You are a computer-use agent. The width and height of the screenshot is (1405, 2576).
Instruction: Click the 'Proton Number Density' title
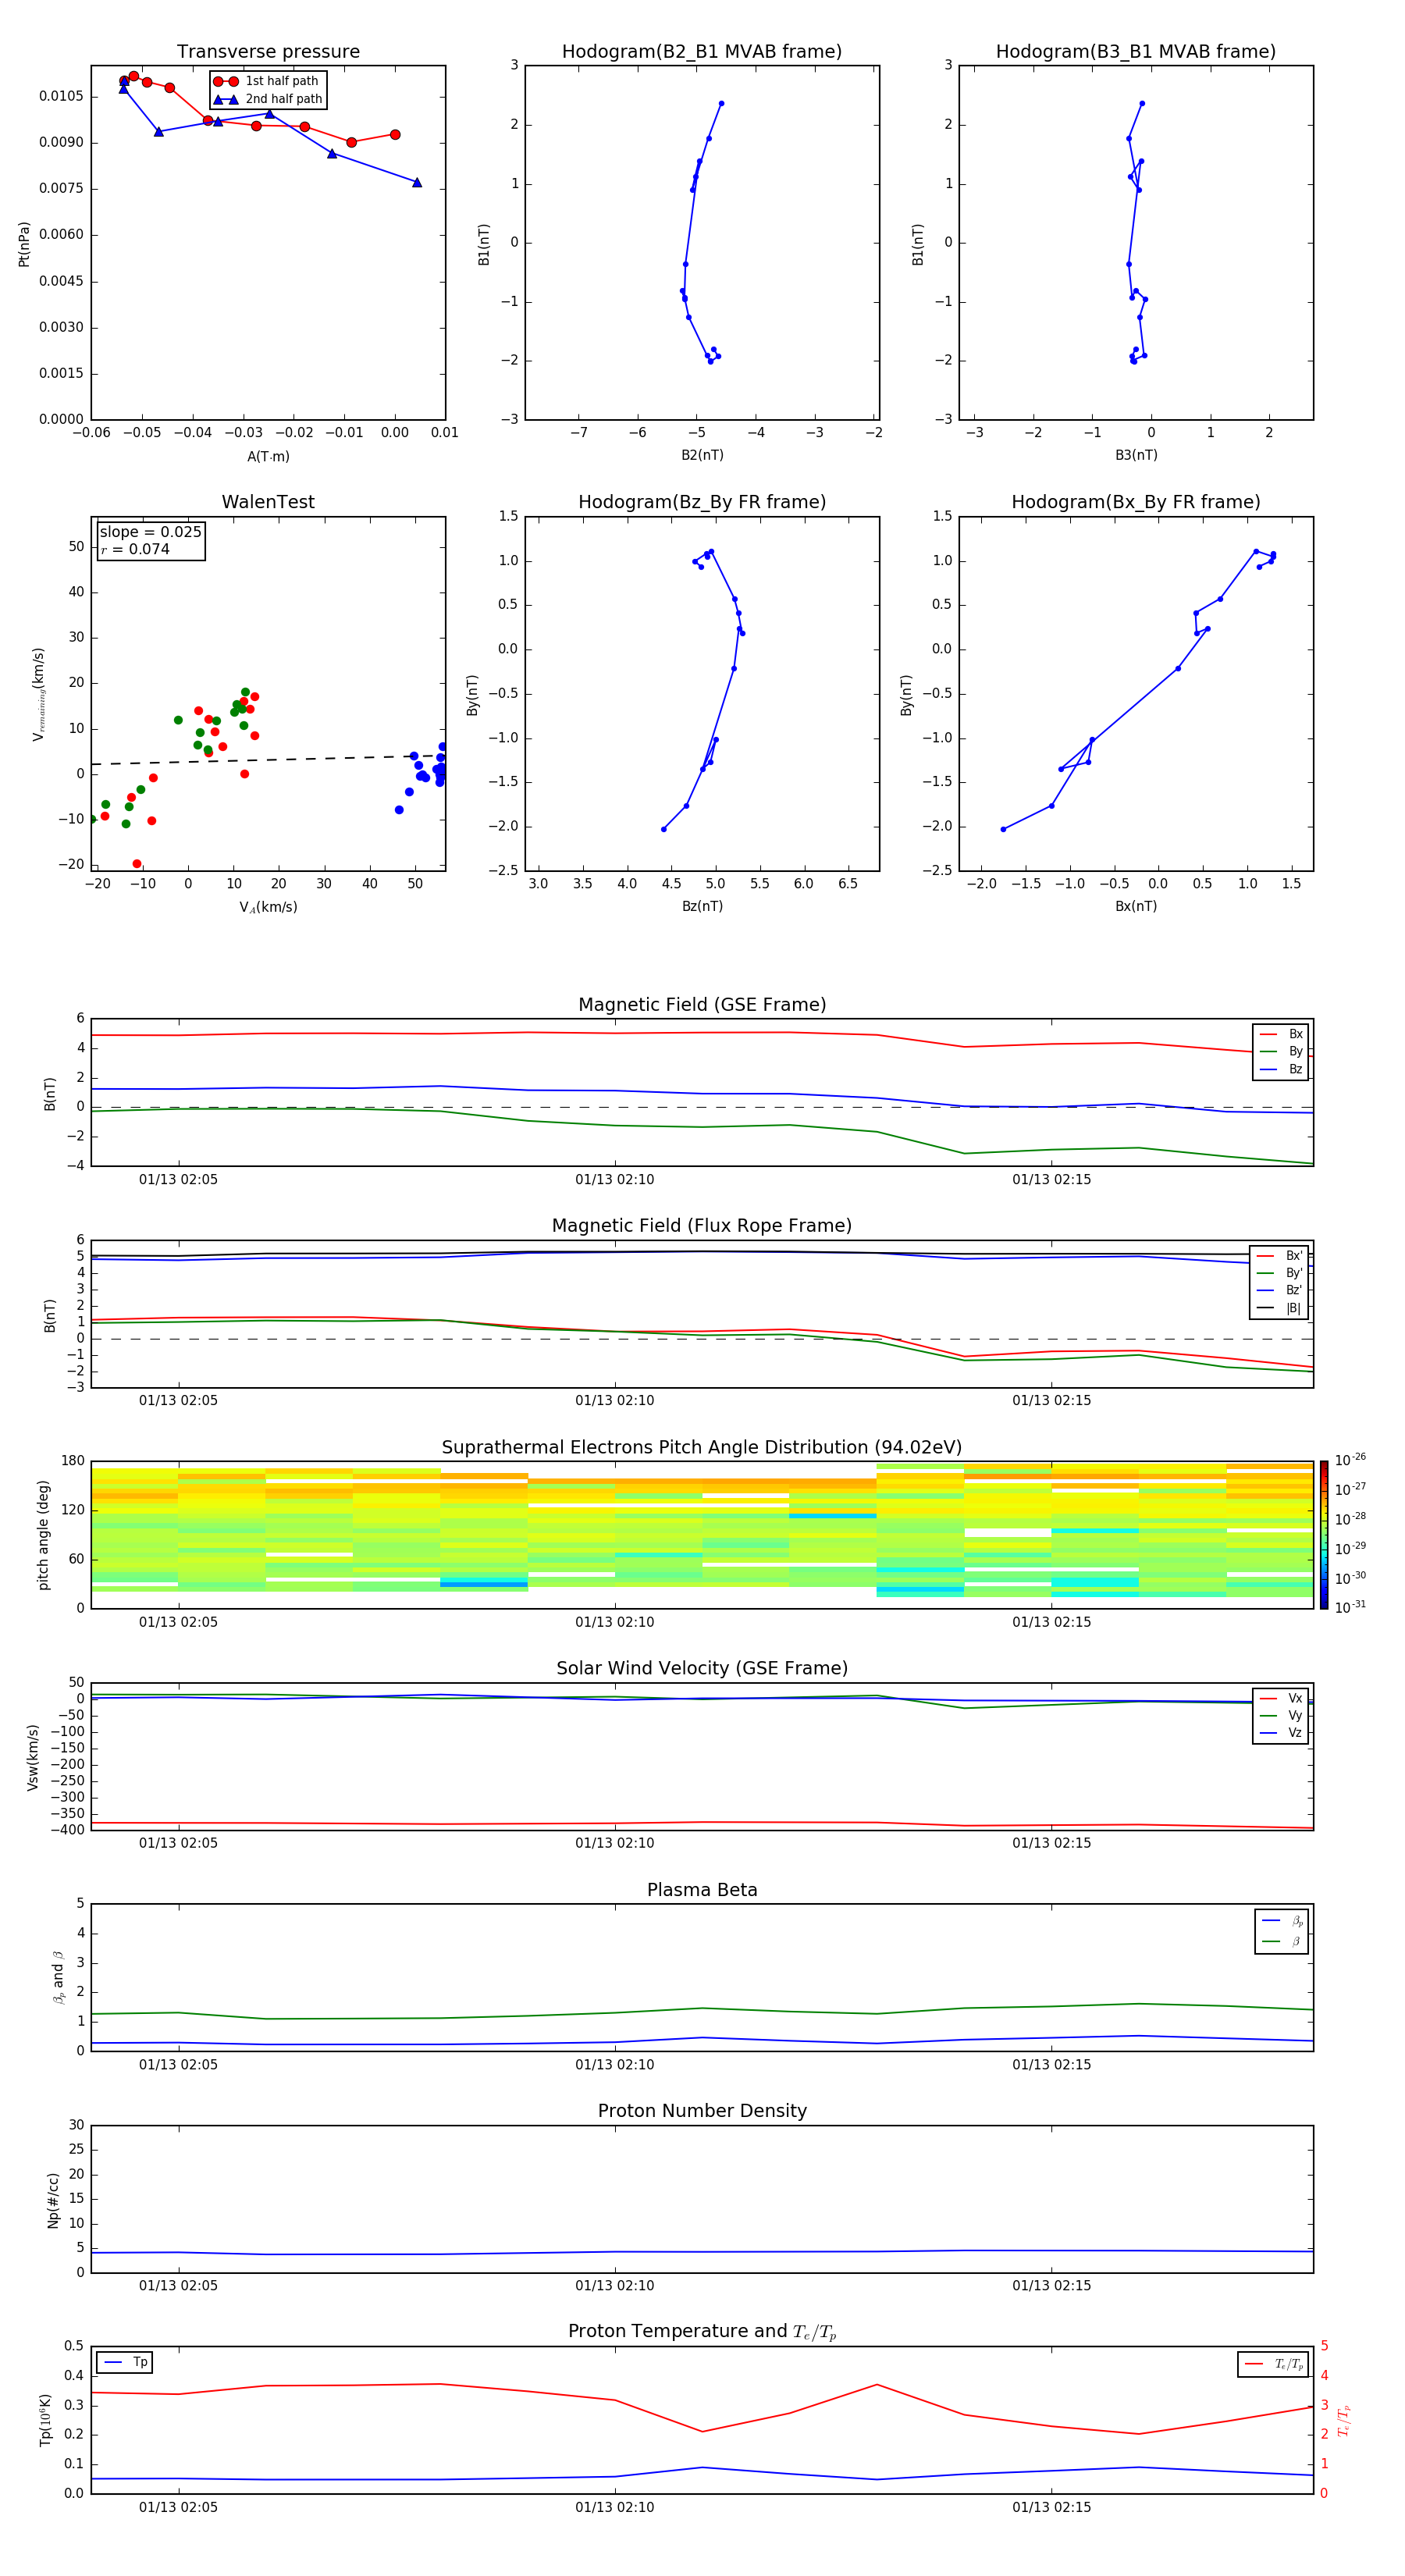click(x=702, y=2111)
